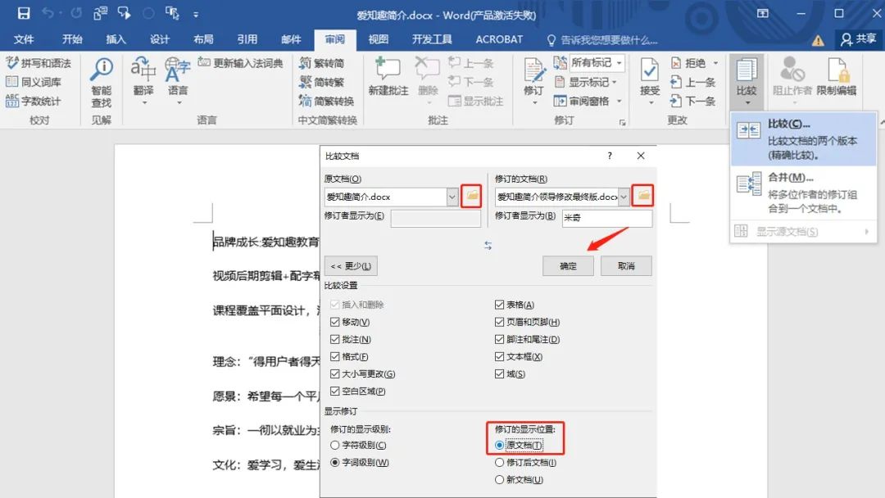Choose 合并(M)... from the compare menu
The width and height of the screenshot is (885, 498).
[803, 192]
